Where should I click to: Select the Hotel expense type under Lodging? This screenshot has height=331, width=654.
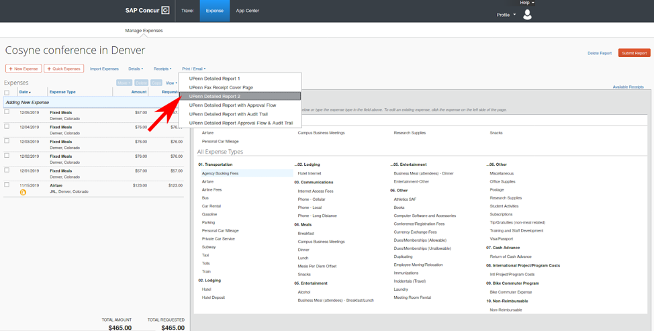point(206,289)
